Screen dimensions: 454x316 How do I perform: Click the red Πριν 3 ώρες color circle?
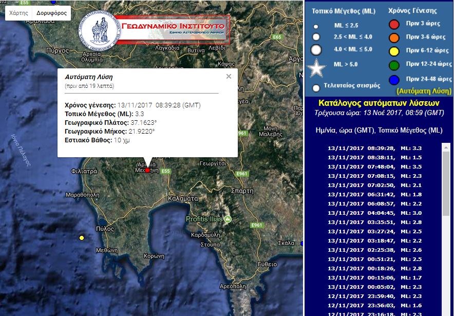(x=394, y=24)
